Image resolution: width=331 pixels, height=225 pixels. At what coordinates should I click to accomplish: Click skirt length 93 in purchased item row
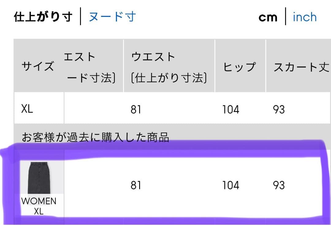tap(279, 185)
